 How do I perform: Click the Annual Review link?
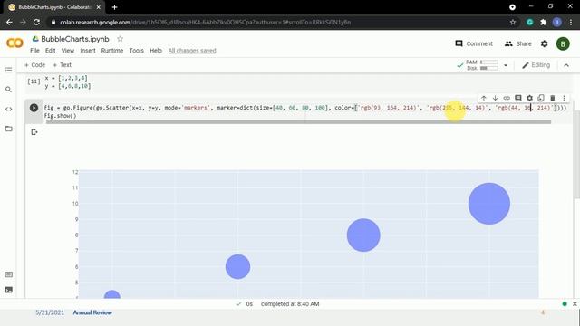coord(92,312)
